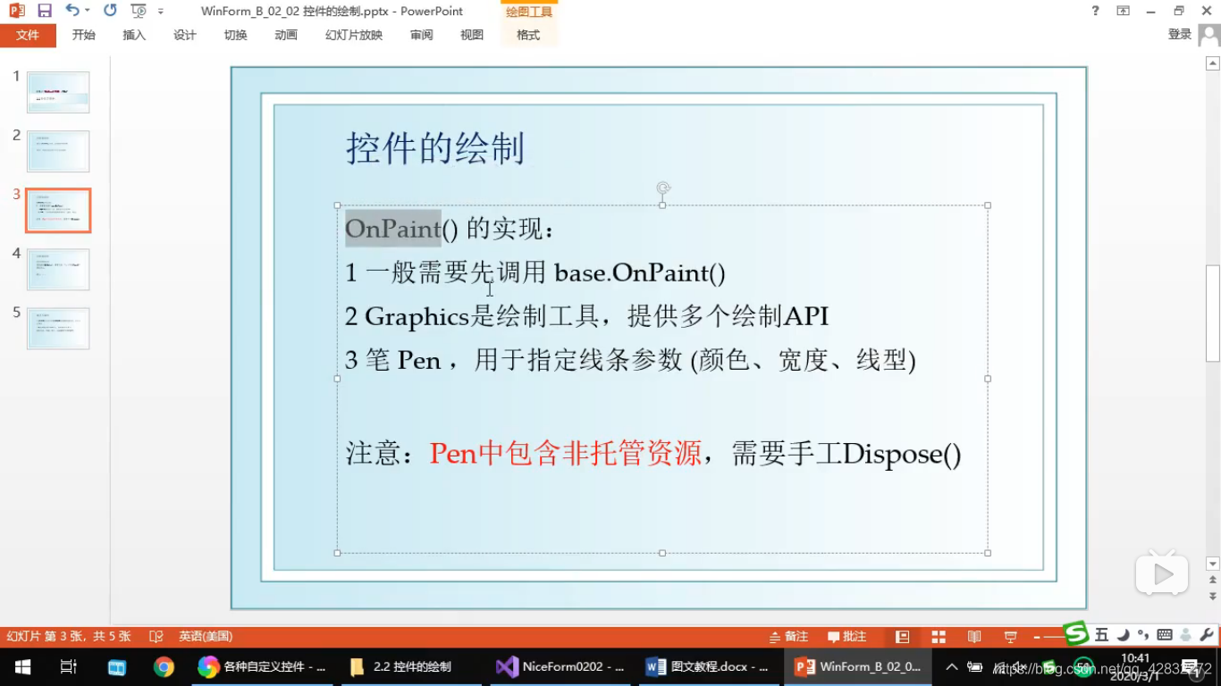Viewport: 1221px width, 686px height.
Task: Click Sogou input method S logo
Action: tap(1076, 633)
